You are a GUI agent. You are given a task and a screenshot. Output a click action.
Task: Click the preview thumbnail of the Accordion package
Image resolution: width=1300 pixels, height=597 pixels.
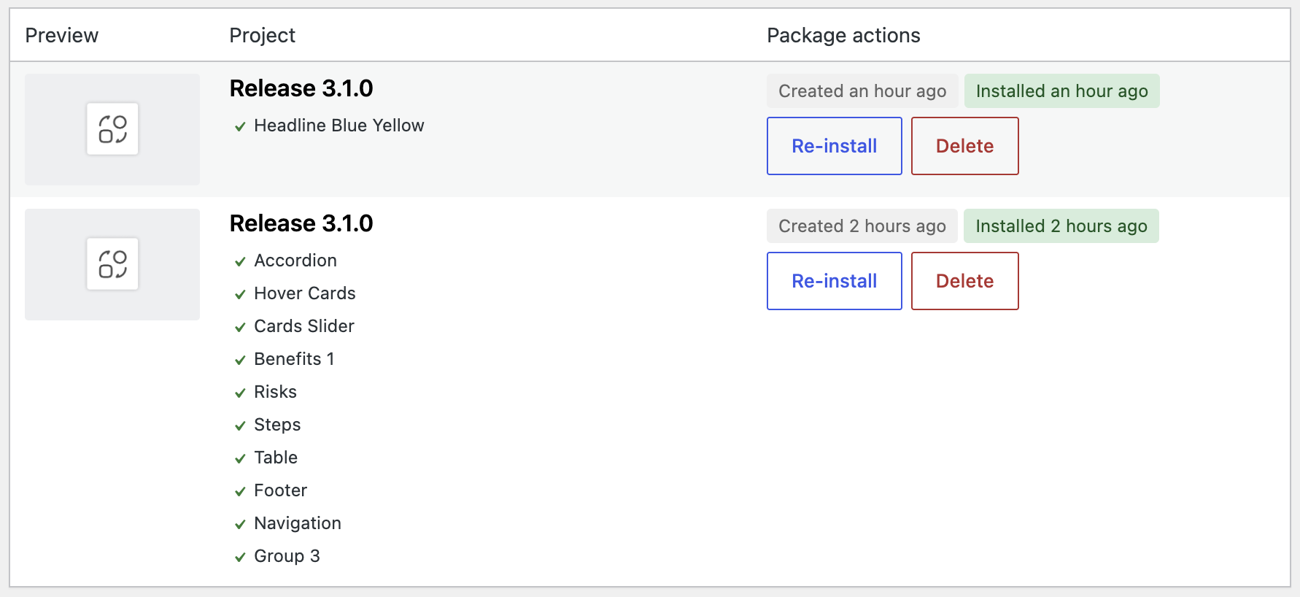[x=112, y=264]
